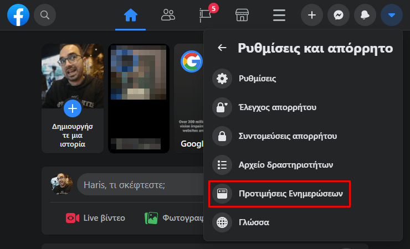Viewport: 410px width, 249px height.
Task: Select Γλώσσα menu entry
Action: point(303,222)
